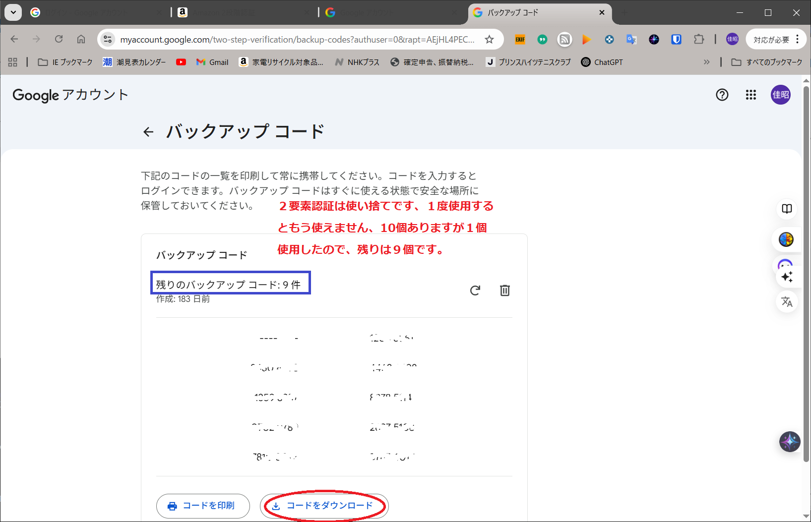
Task: Bookmark this page with the star icon
Action: pyautogui.click(x=489, y=40)
